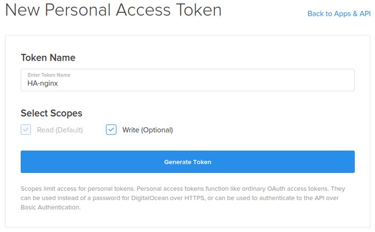Image resolution: width=375 pixels, height=232 pixels.
Task: Click the greyed checkmark icon beside Read
Action: (x=26, y=129)
